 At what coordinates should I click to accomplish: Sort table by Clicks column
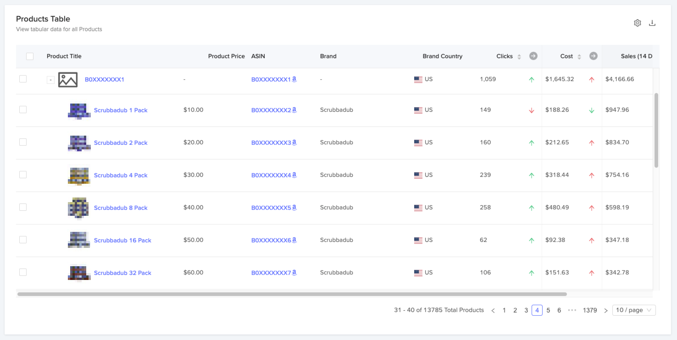tap(519, 56)
